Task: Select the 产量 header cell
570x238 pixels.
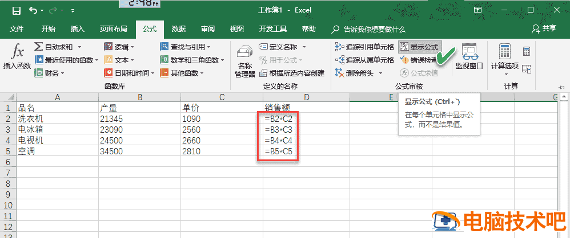Action: coord(139,108)
